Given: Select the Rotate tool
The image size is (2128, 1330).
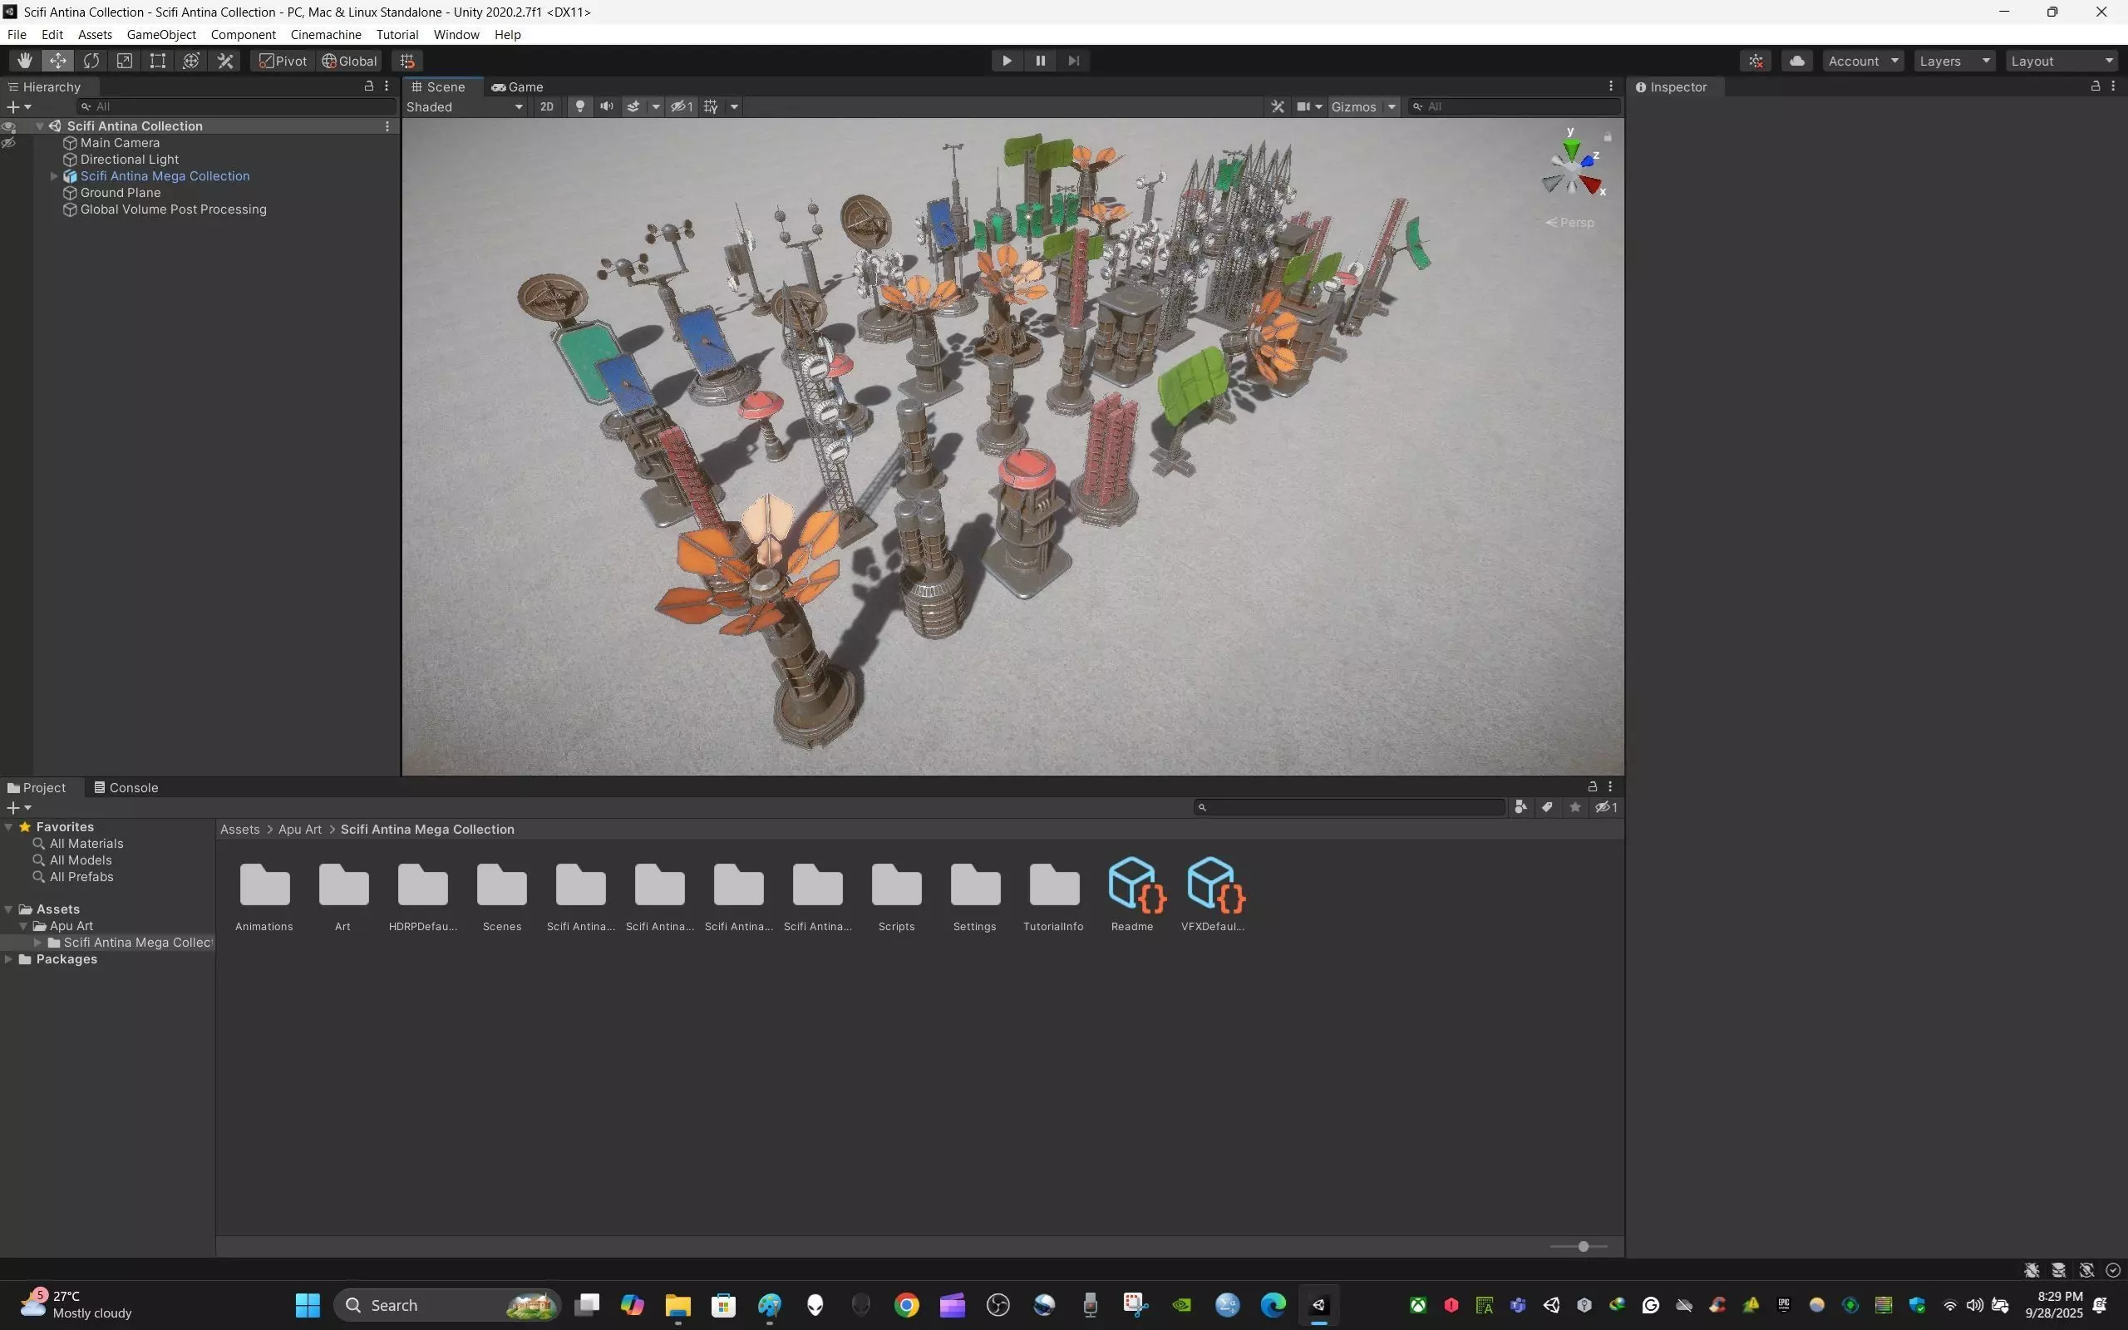Looking at the screenshot, I should coord(91,61).
